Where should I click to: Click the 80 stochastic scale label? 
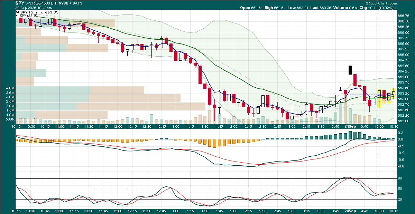pos(400,178)
